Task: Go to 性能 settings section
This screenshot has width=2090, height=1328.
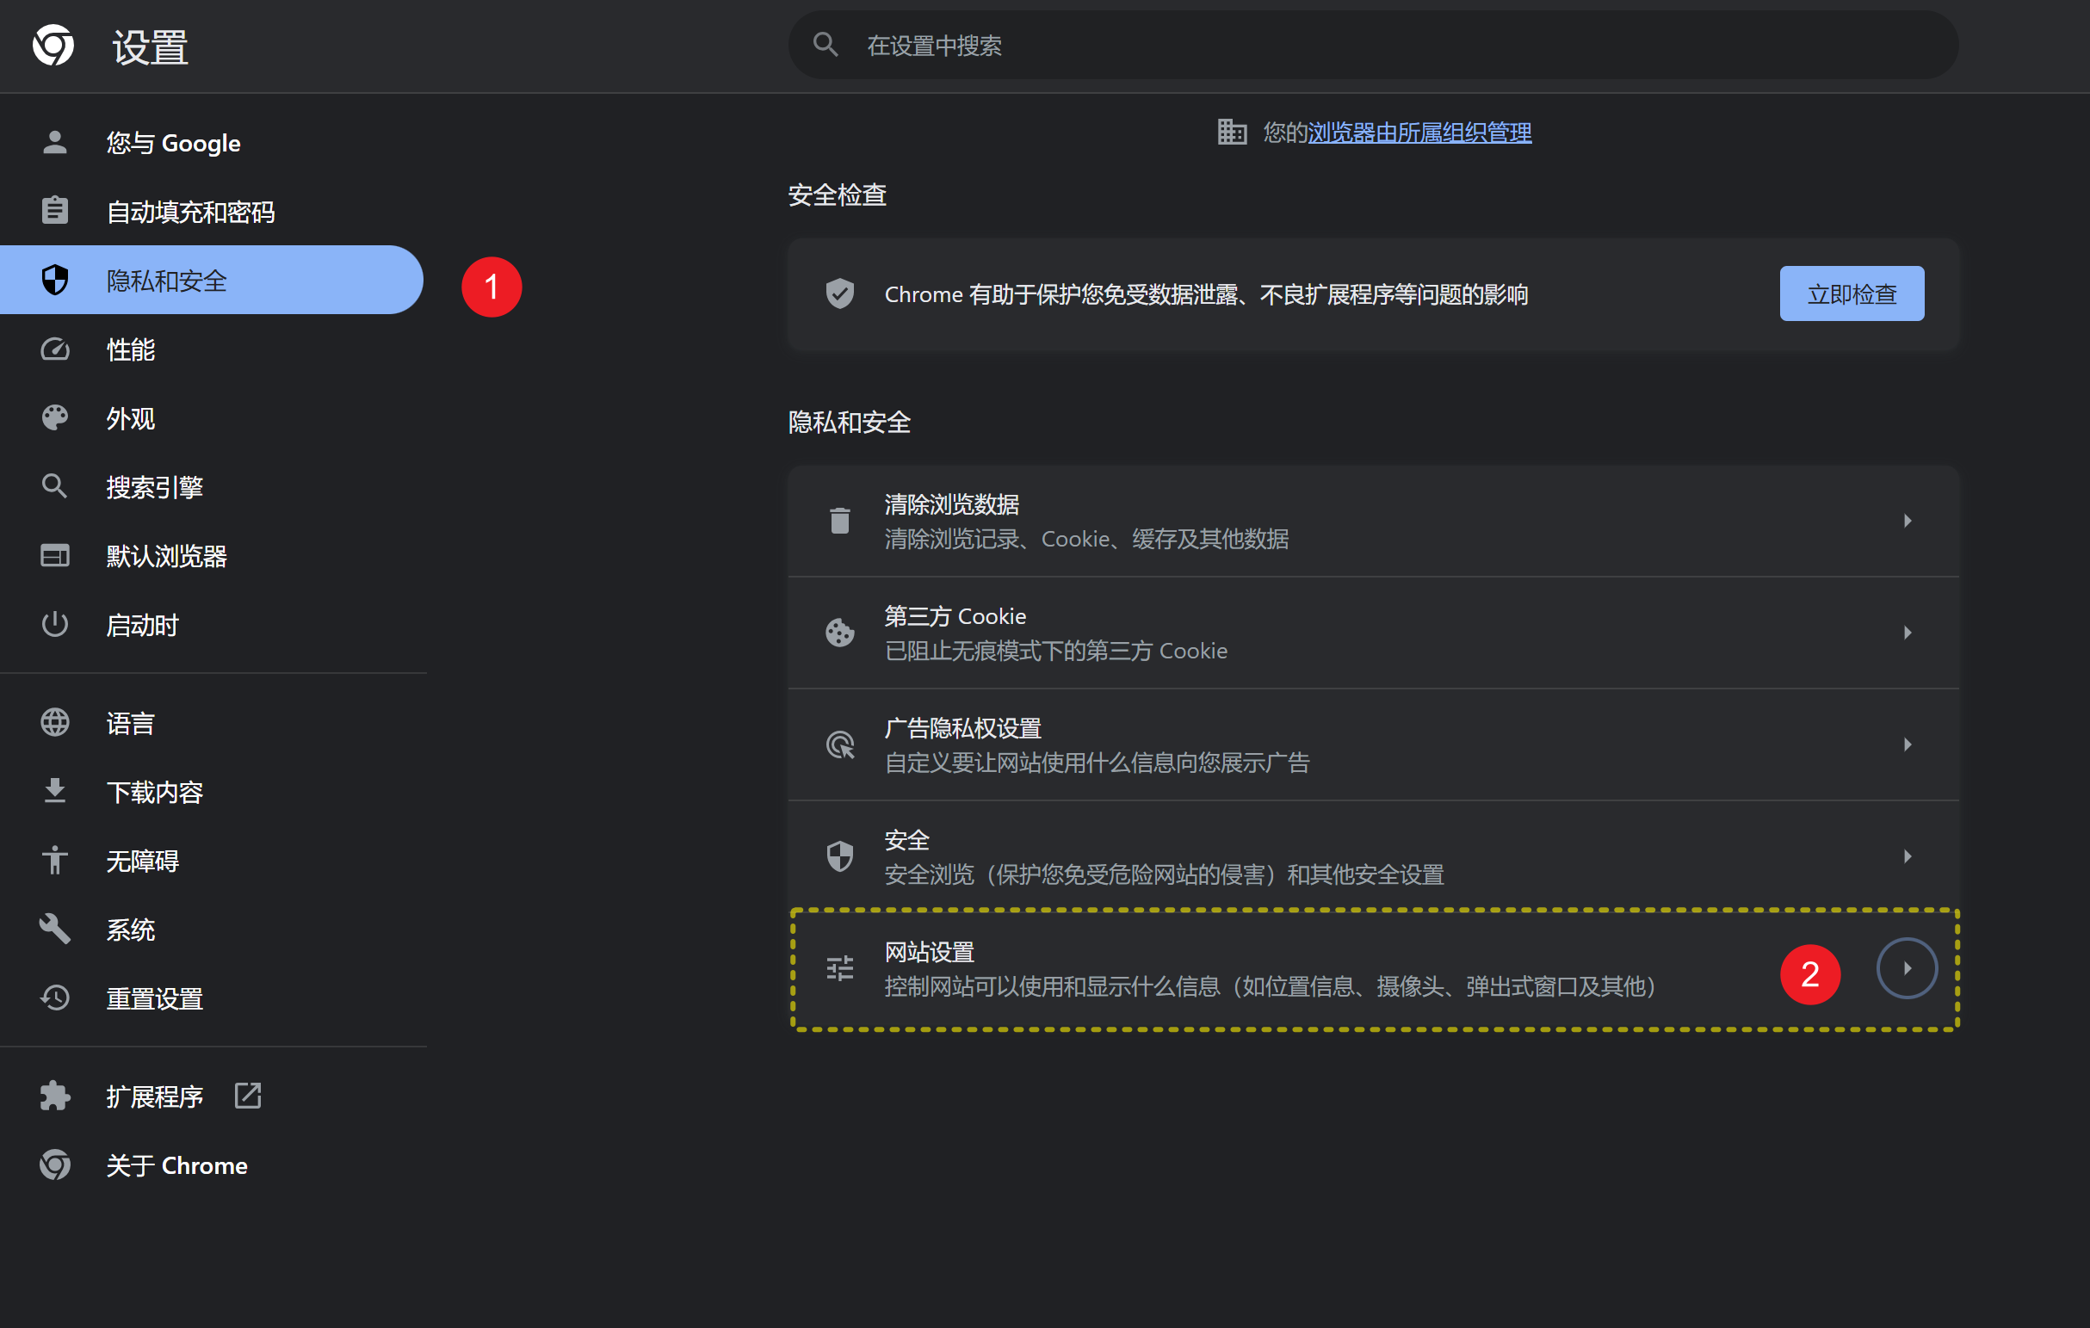Action: [x=130, y=349]
